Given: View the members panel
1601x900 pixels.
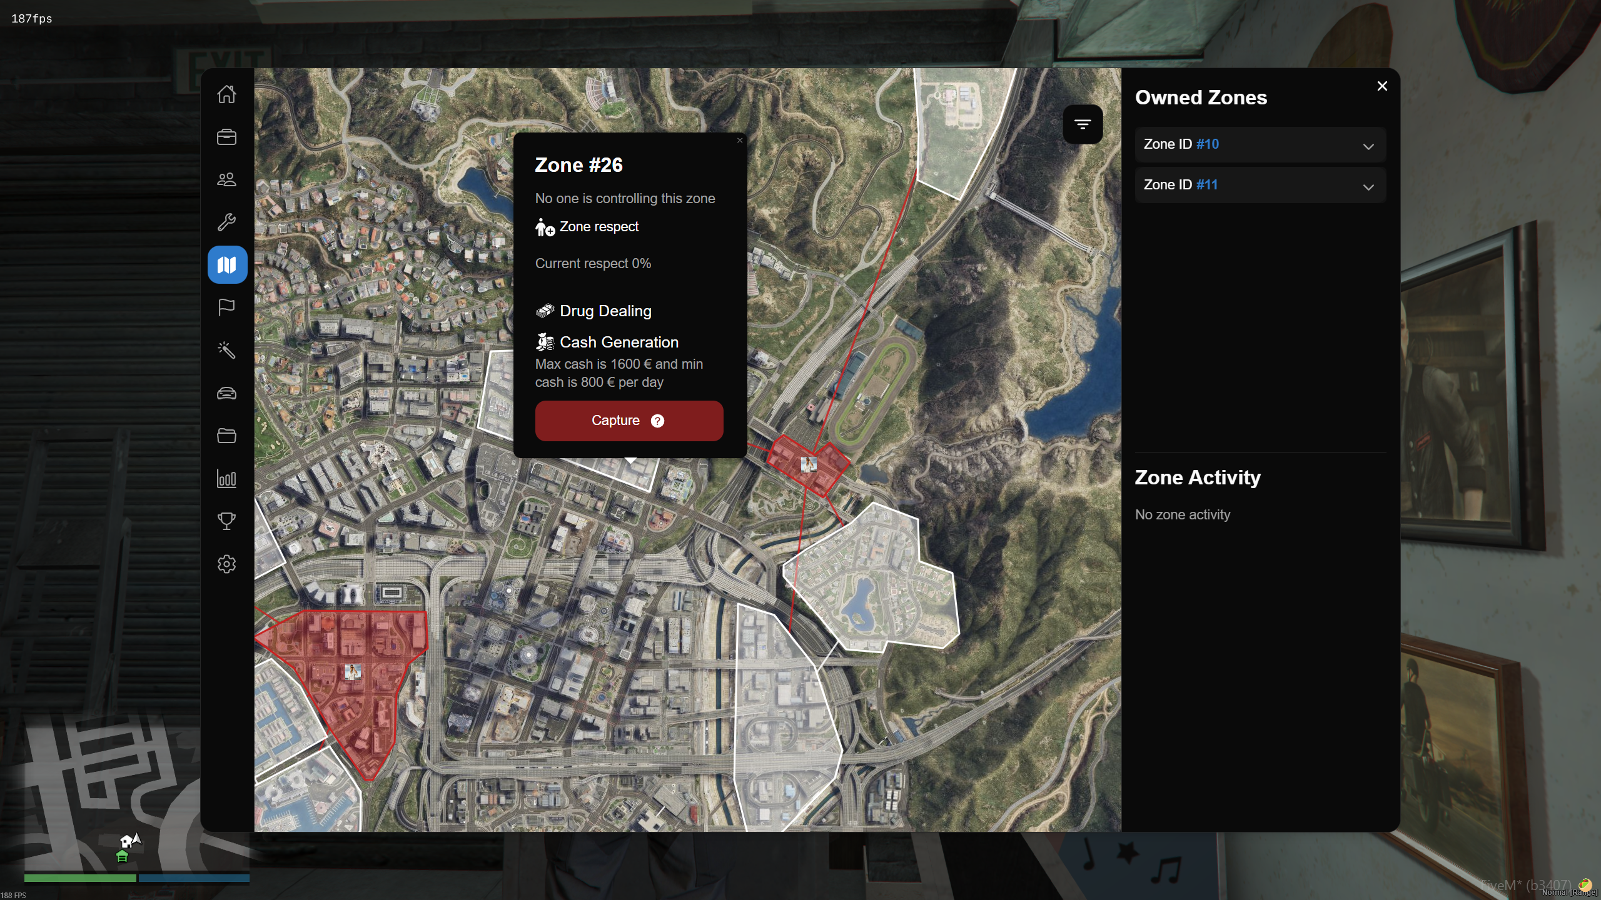Looking at the screenshot, I should pos(226,179).
